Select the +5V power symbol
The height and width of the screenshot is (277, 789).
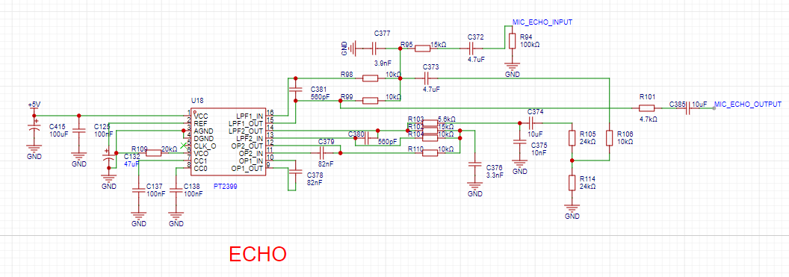point(34,105)
